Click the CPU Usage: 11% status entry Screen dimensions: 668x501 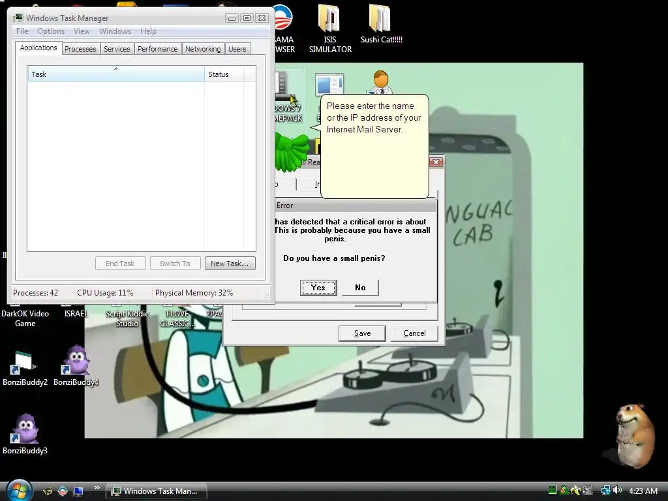pyautogui.click(x=105, y=293)
